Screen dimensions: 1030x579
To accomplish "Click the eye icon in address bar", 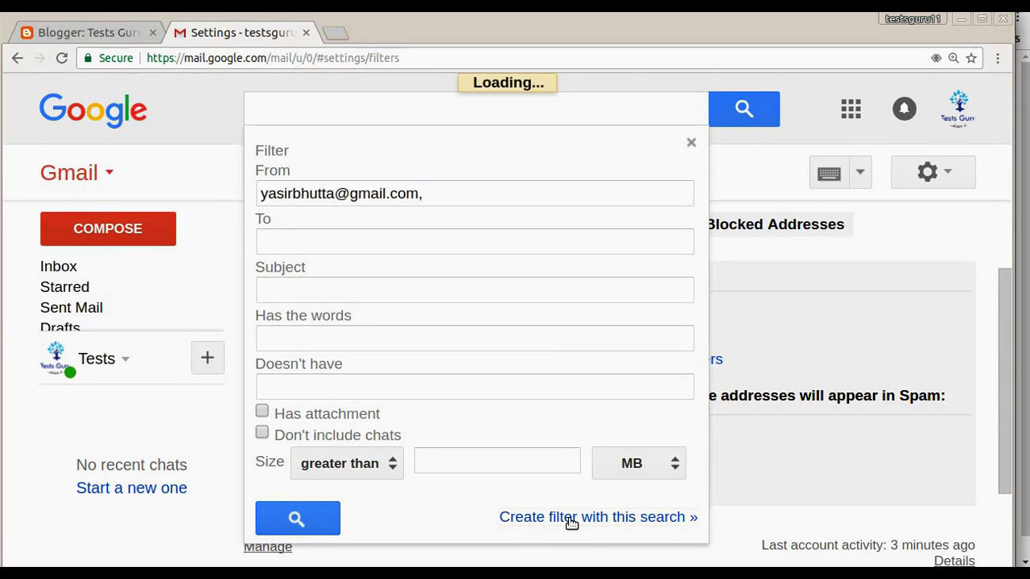I will pyautogui.click(x=936, y=58).
